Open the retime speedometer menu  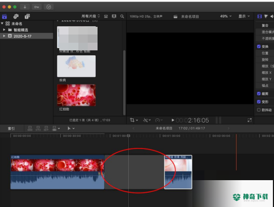pos(159,120)
